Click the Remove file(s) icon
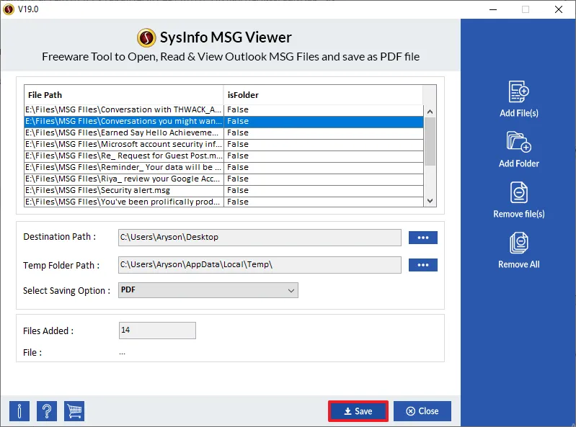 (x=518, y=193)
